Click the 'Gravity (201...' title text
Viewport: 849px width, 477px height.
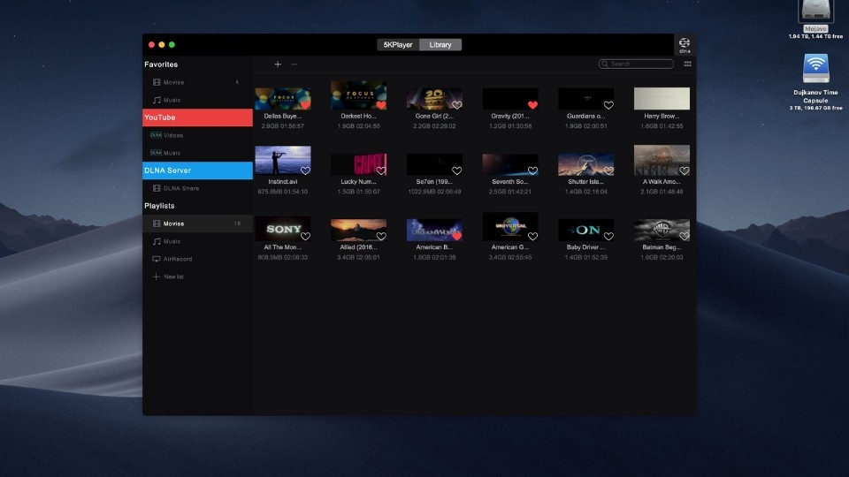click(x=510, y=117)
